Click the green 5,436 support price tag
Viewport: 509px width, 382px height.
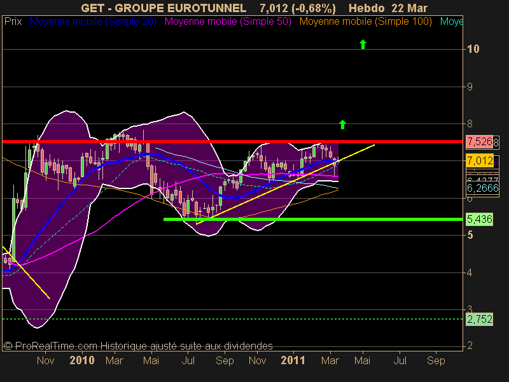480,219
